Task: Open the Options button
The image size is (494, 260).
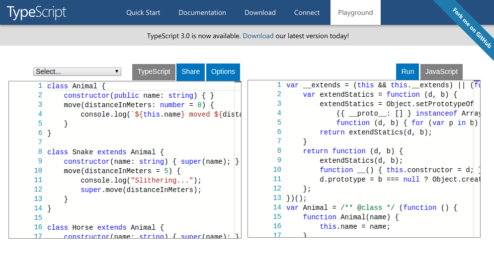Action: coord(223,71)
